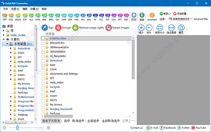
Task: Expand the CAXA tree folder
Action: tap(11, 53)
